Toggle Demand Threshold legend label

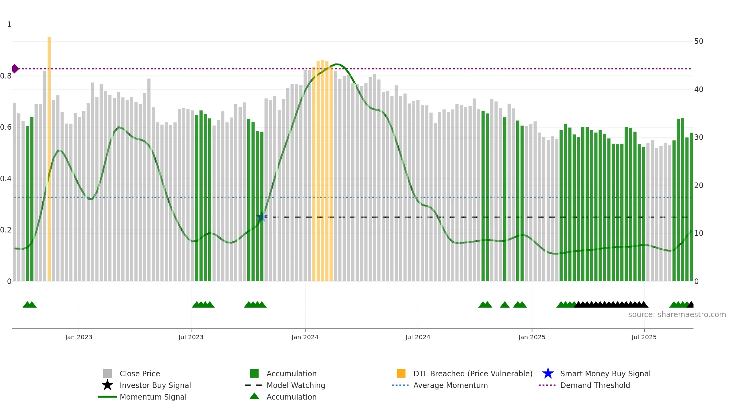pos(595,385)
